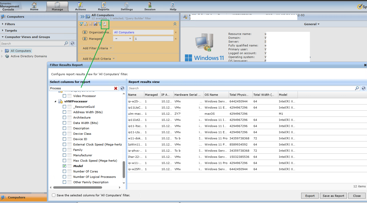This screenshot has width=367, height=203.
Task: Click the copy filter documents icon
Action: 86,24
